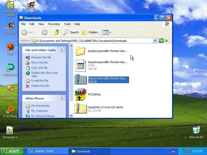Image resolution: width=207 pixels, height=155 pixels.
Task: Click Move this file
Action: (x=40, y=63)
